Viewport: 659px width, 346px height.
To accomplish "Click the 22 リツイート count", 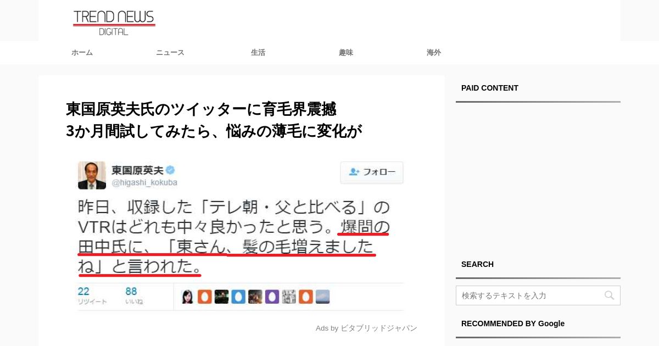I will click(x=92, y=295).
